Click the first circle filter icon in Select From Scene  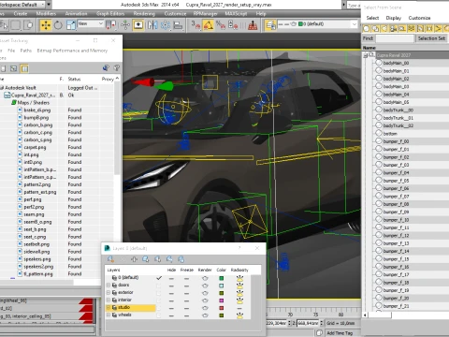pyautogui.click(x=367, y=29)
